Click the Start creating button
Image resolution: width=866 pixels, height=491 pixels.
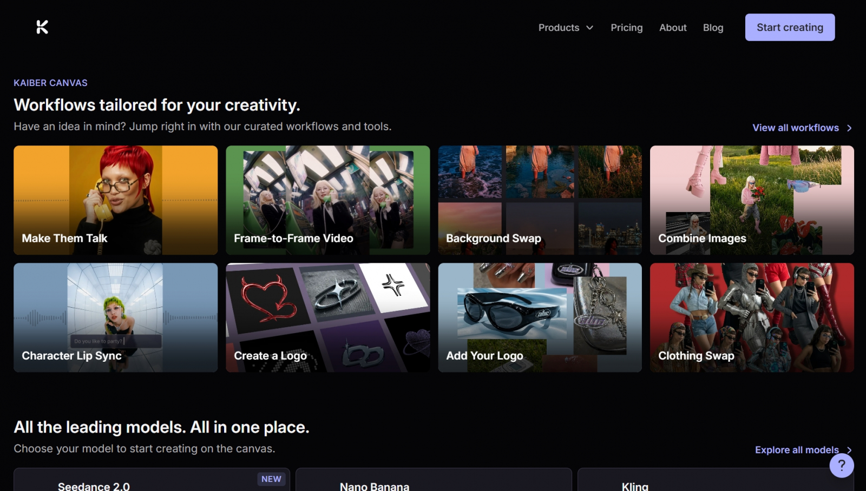pyautogui.click(x=790, y=28)
